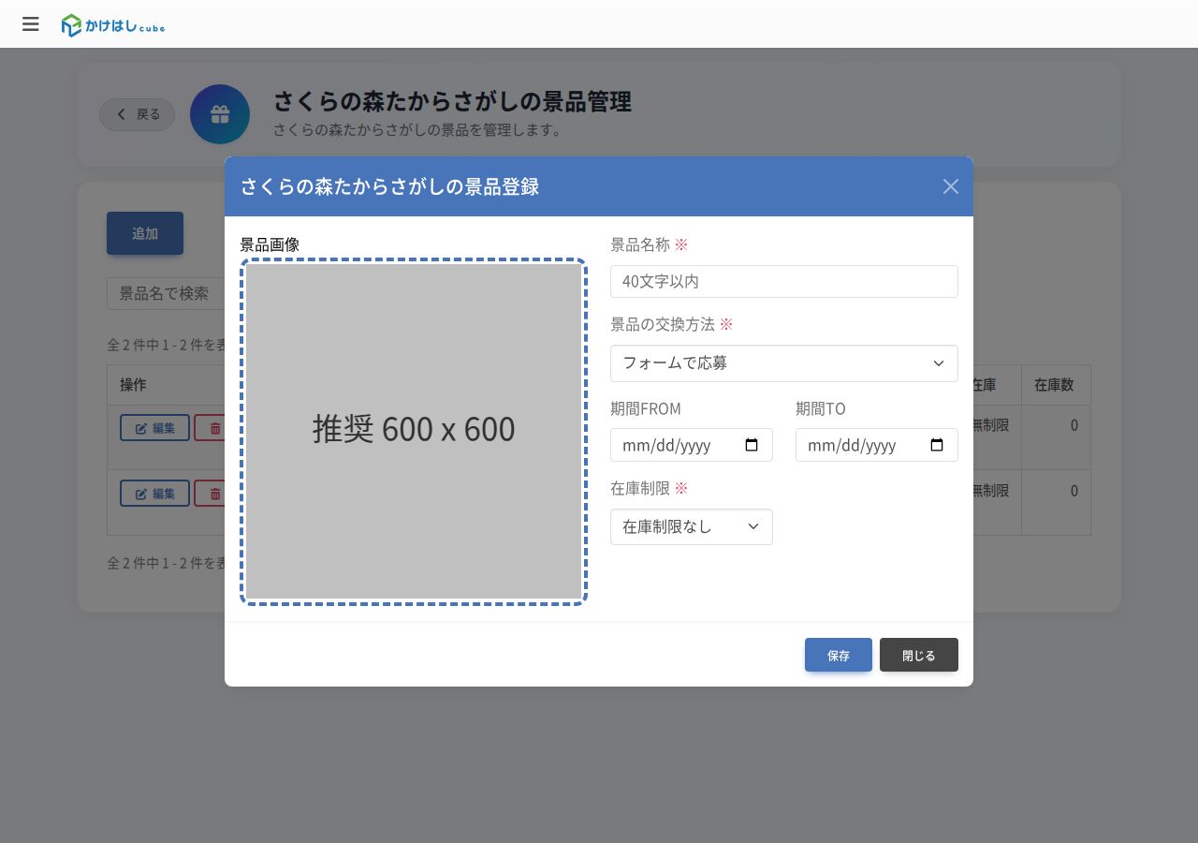Viewport: 1198px width, 843px height.
Task: Edit the first prize row via 編集
Action: click(x=155, y=427)
